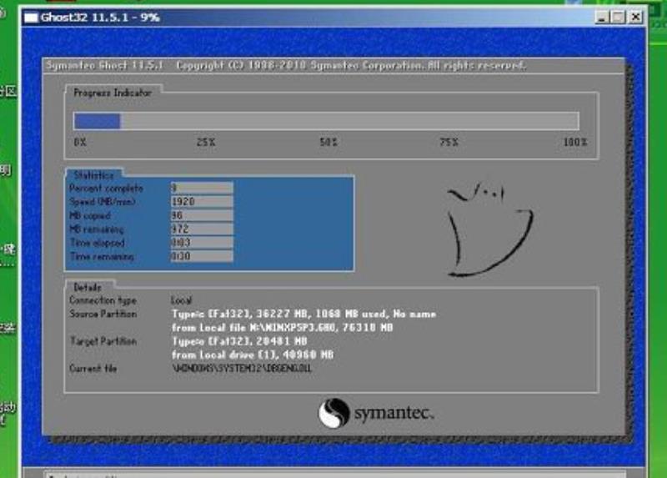The image size is (667, 478).
Task: Maximize the Ghost32 11.5.1 window
Action: pos(618,18)
